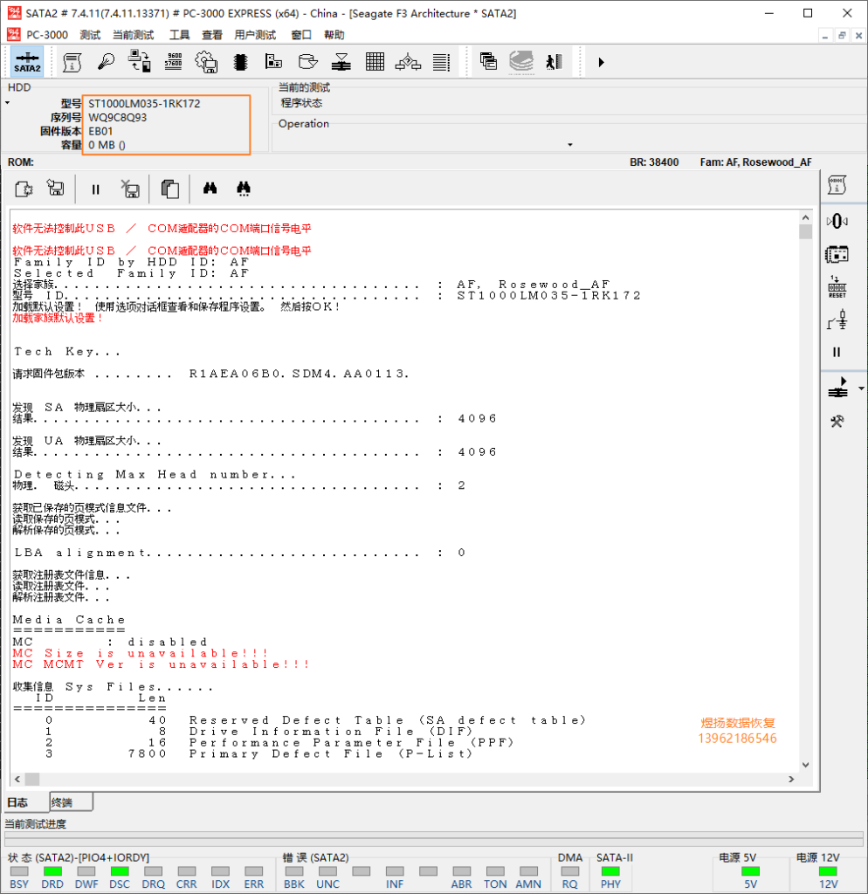
Task: Open the 工具 menu
Action: (x=180, y=35)
